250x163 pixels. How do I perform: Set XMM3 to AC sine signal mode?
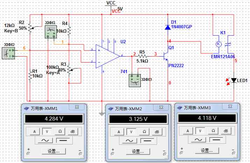click(x=198, y=140)
